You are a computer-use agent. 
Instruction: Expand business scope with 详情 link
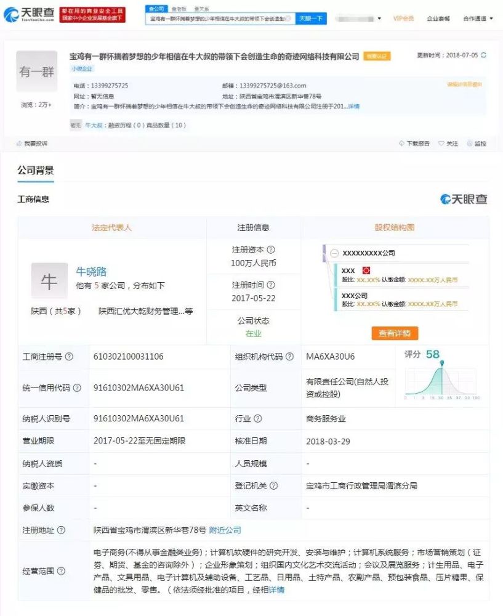pos(276,590)
